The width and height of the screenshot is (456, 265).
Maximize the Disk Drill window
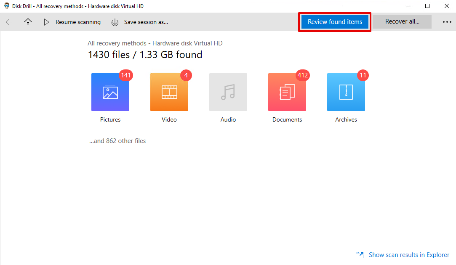427,6
